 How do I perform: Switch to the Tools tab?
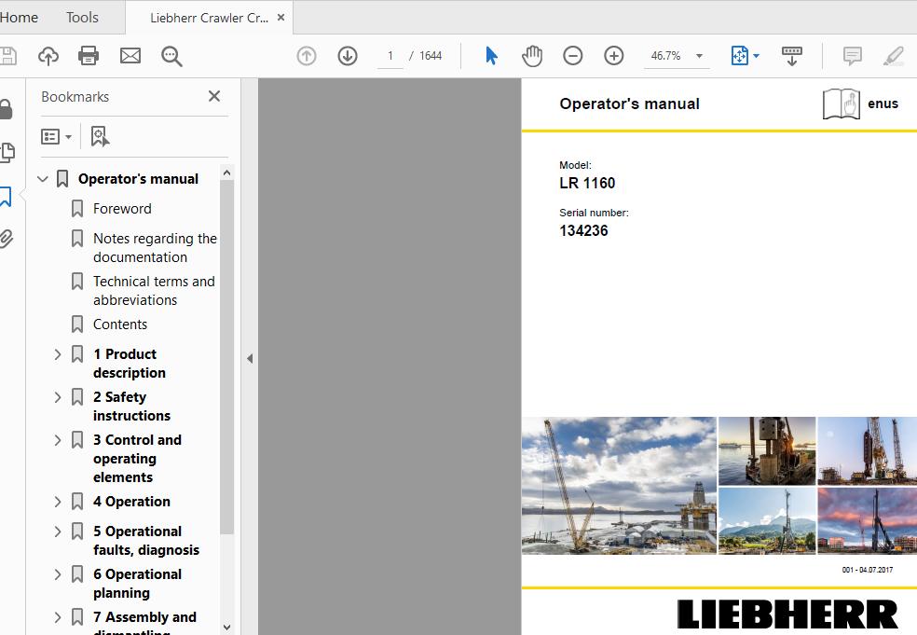[82, 18]
